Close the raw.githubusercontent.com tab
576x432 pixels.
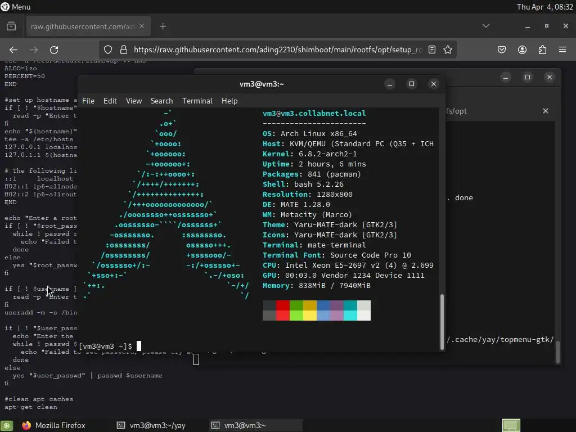tap(142, 26)
